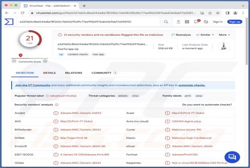This screenshot has height=168, width=250.
Task: Bookmark the page with star icon
Action: [218, 13]
